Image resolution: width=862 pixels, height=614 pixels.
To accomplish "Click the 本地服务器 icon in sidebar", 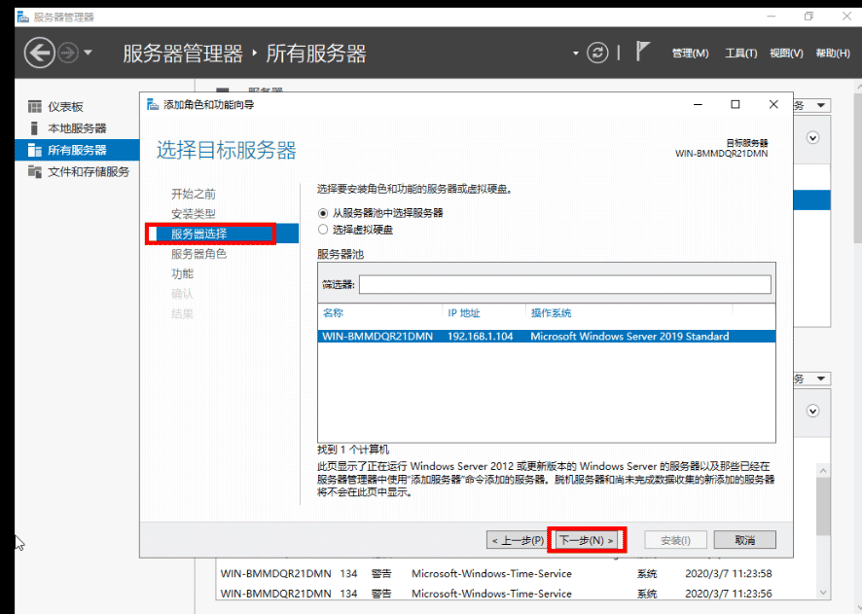I will (x=35, y=128).
